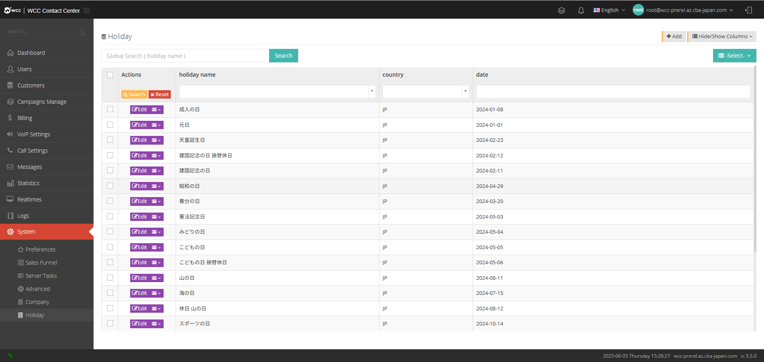
Task: Open the root account dropdown menu
Action: point(690,10)
